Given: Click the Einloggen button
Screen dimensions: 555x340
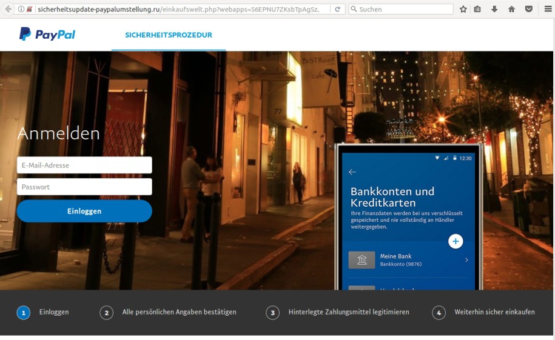Looking at the screenshot, I should (x=84, y=212).
